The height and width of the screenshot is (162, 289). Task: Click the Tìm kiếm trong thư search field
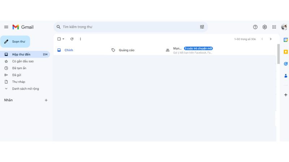(130, 27)
